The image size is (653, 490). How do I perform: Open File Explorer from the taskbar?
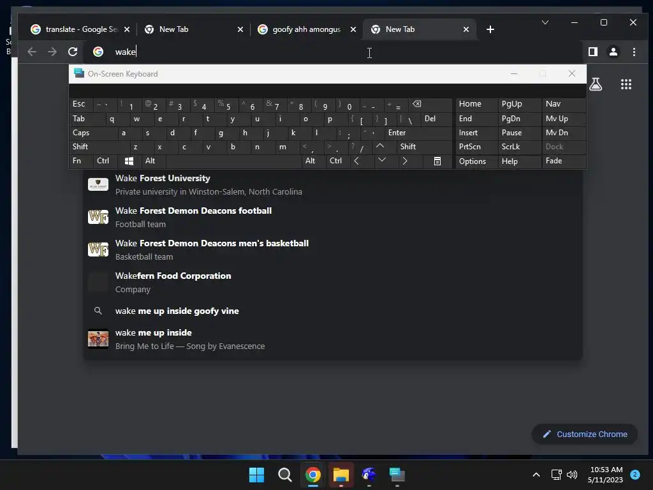point(341,475)
